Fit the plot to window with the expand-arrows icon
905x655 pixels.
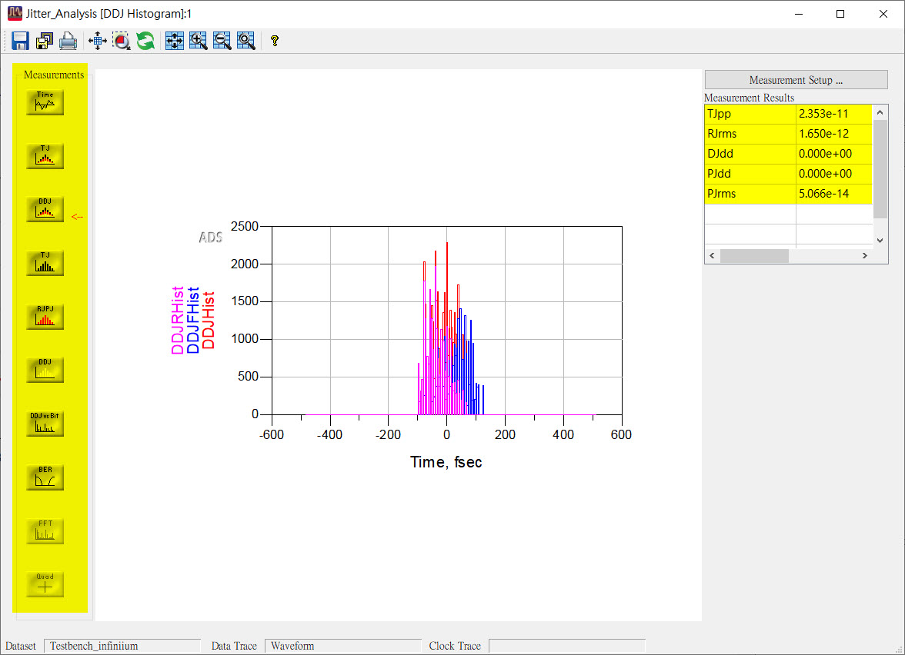click(174, 41)
